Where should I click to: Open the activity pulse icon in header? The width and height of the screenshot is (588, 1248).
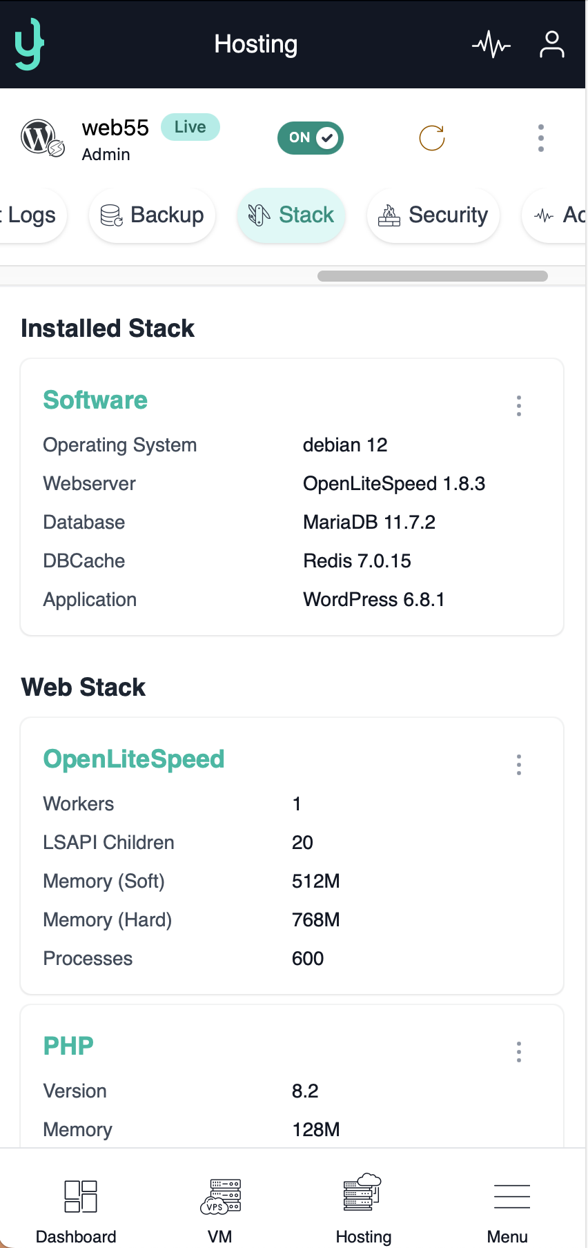pos(491,45)
